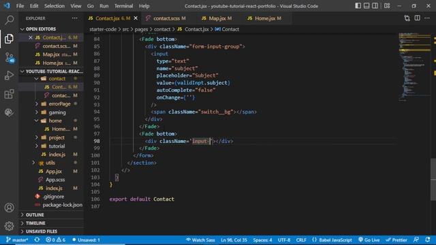Switch to contact.scss tab
436x245 pixels.
(x=166, y=18)
